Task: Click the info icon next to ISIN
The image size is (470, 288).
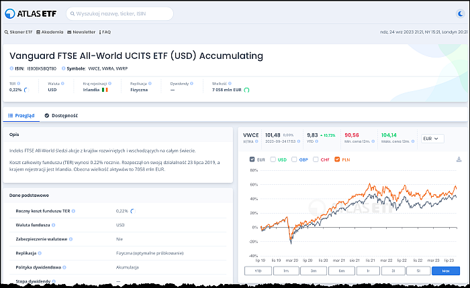Action: pos(11,68)
